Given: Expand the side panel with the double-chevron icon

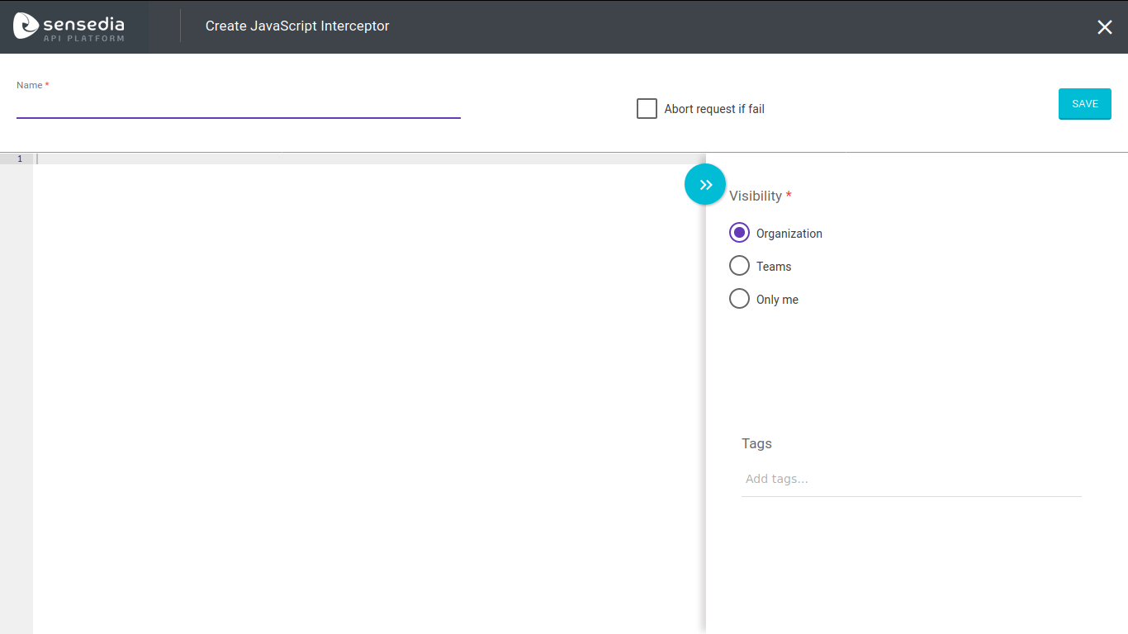Looking at the screenshot, I should coord(704,183).
